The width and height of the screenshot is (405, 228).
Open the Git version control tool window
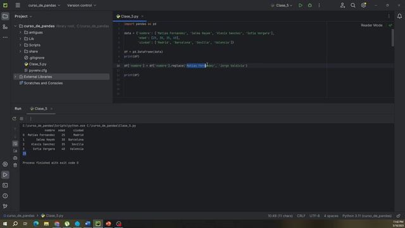[x=5, y=206]
